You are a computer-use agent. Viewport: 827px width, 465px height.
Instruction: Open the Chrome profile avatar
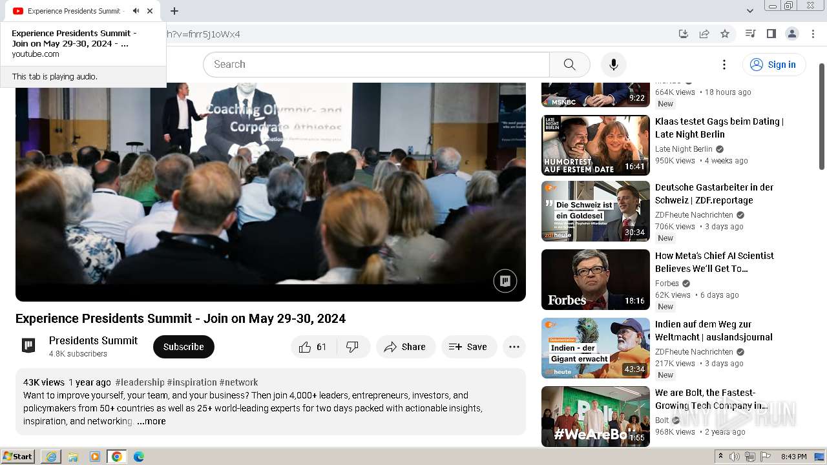click(791, 34)
